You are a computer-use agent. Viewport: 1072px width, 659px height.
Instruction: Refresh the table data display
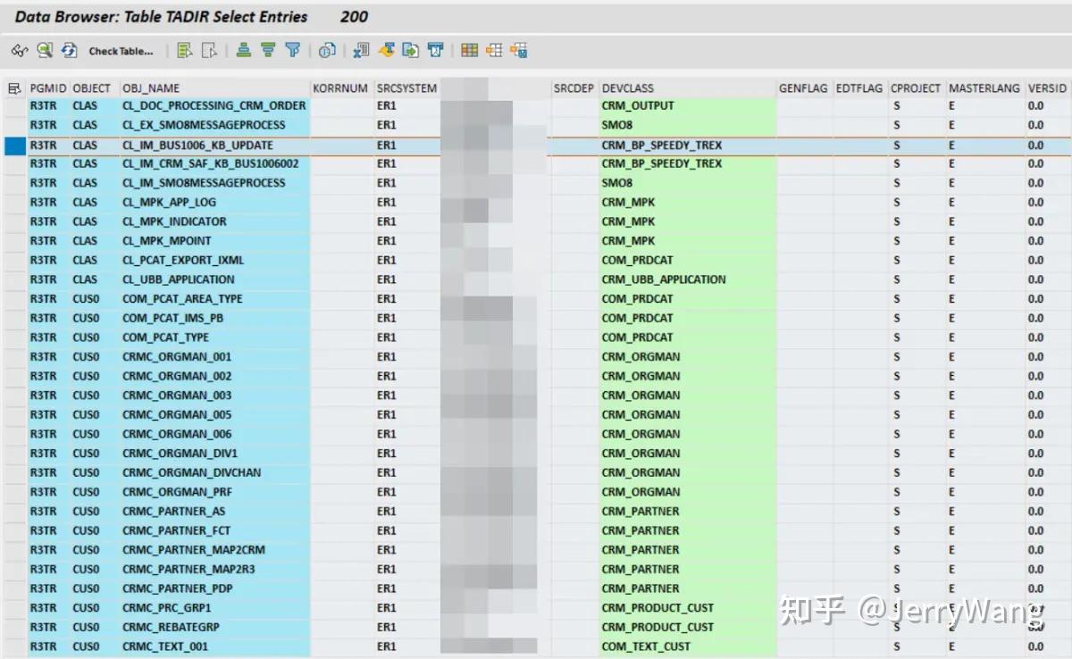point(69,50)
